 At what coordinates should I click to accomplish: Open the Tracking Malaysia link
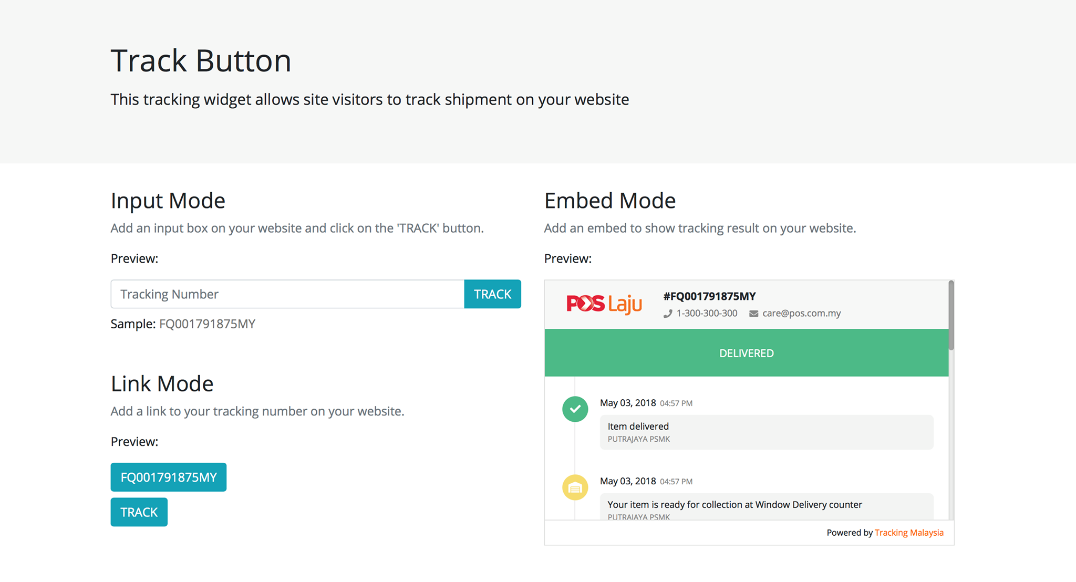click(x=909, y=533)
